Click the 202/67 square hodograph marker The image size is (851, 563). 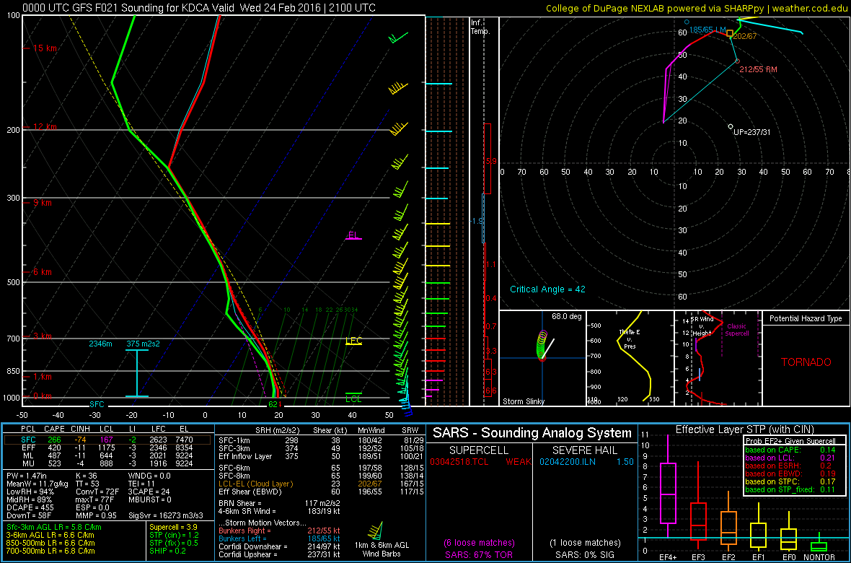click(730, 33)
